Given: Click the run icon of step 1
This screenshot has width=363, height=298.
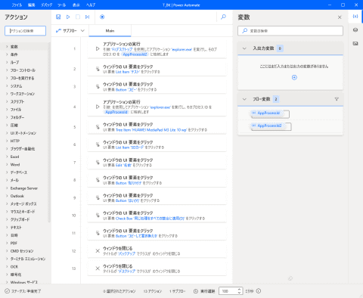Looking at the screenshot, I should (x=98, y=48).
